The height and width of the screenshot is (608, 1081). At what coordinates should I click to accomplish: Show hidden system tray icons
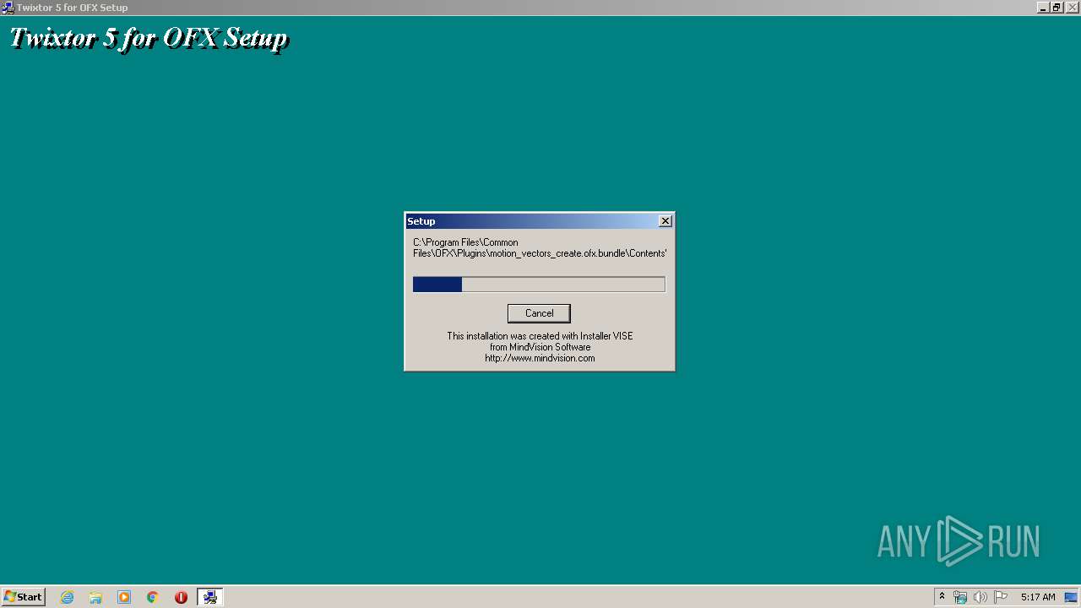tap(942, 597)
